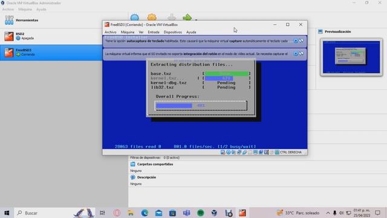Open Ayuda menu in VirtualBox Administrador
This screenshot has height=218, width=387.
(x=41, y=10)
